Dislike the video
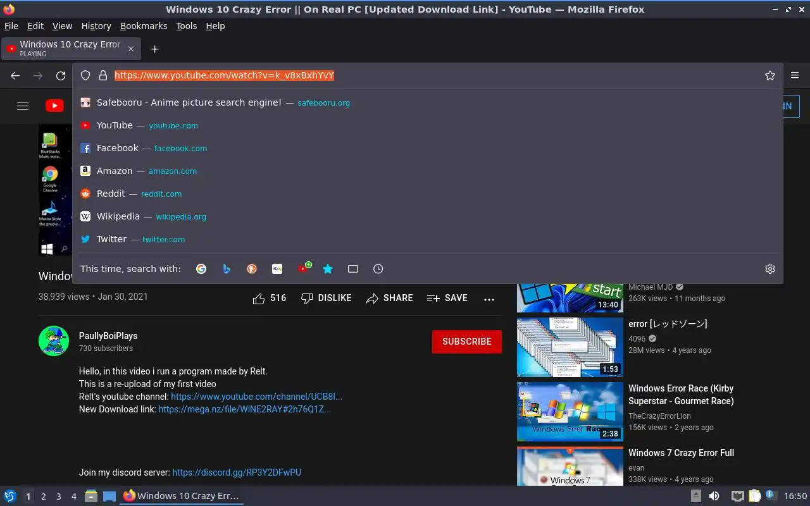810x506 pixels. pyautogui.click(x=327, y=298)
